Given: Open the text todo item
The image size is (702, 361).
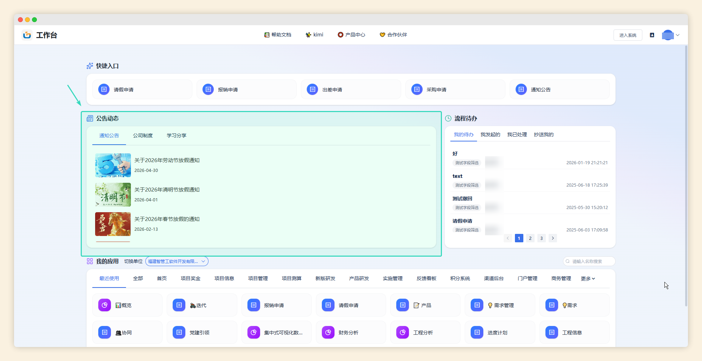Looking at the screenshot, I should click(530, 181).
